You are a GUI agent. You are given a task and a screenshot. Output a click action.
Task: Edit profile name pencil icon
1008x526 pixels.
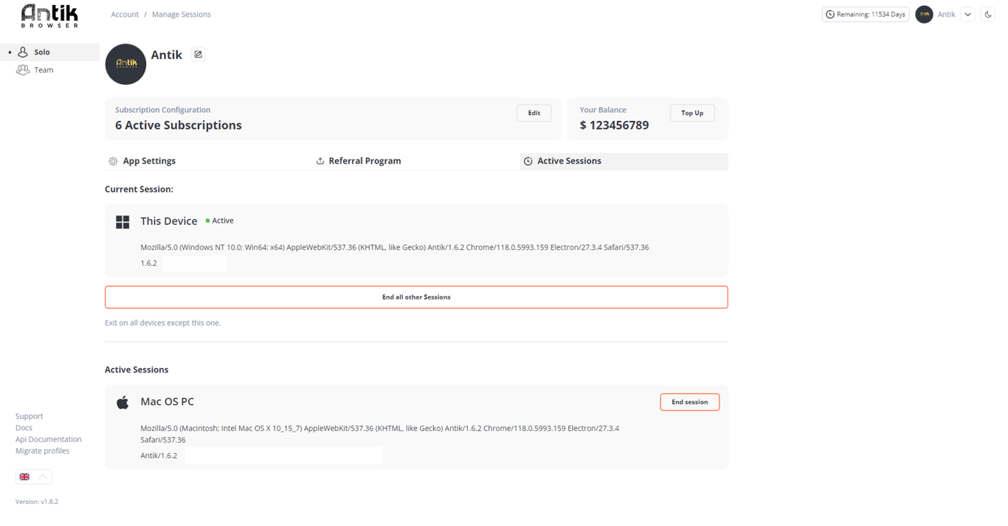(198, 55)
